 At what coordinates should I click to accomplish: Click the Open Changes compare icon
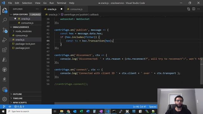click(189, 9)
